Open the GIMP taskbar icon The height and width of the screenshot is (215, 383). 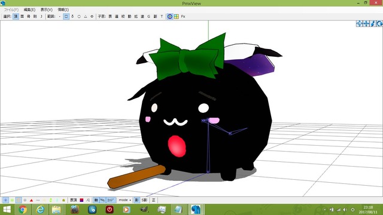coord(144,210)
